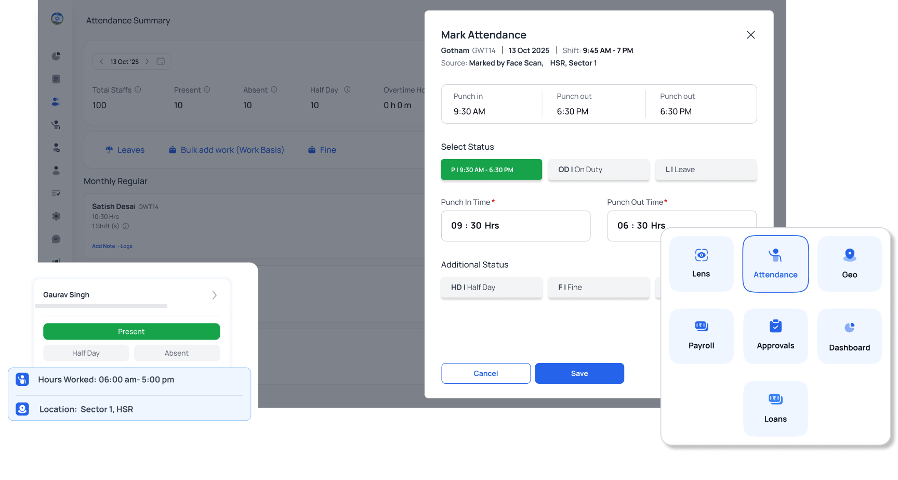Show info for Total Staffs
The image size is (898, 480).
pos(138,89)
